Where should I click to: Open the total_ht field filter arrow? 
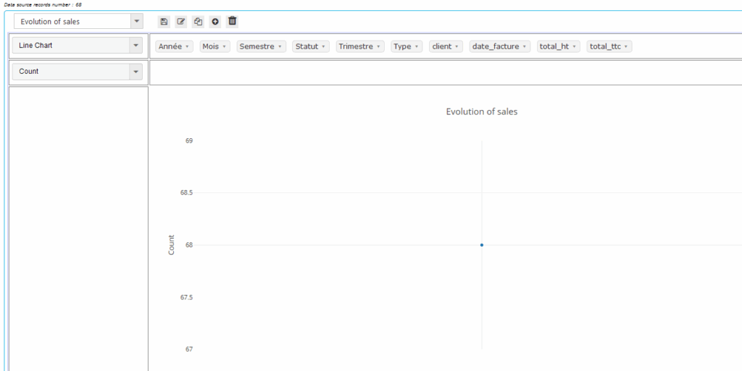tap(574, 47)
